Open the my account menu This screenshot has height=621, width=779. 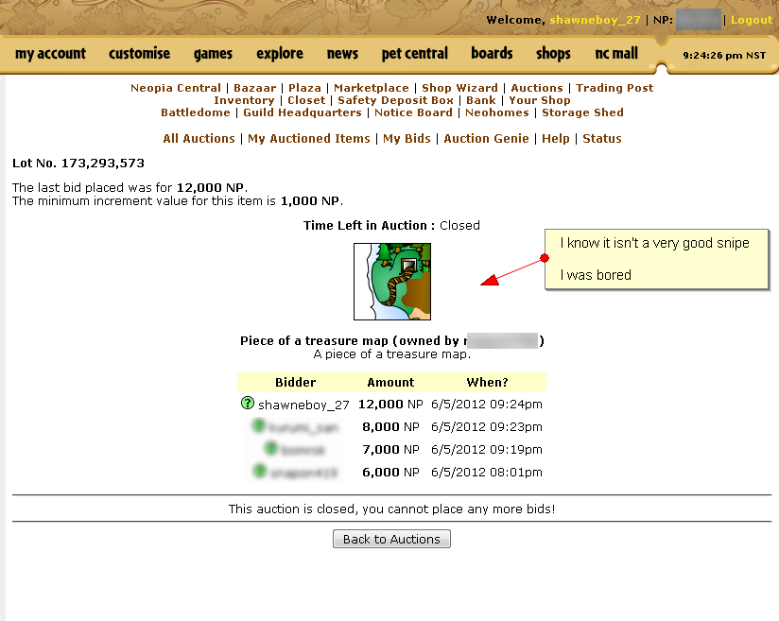tap(50, 53)
